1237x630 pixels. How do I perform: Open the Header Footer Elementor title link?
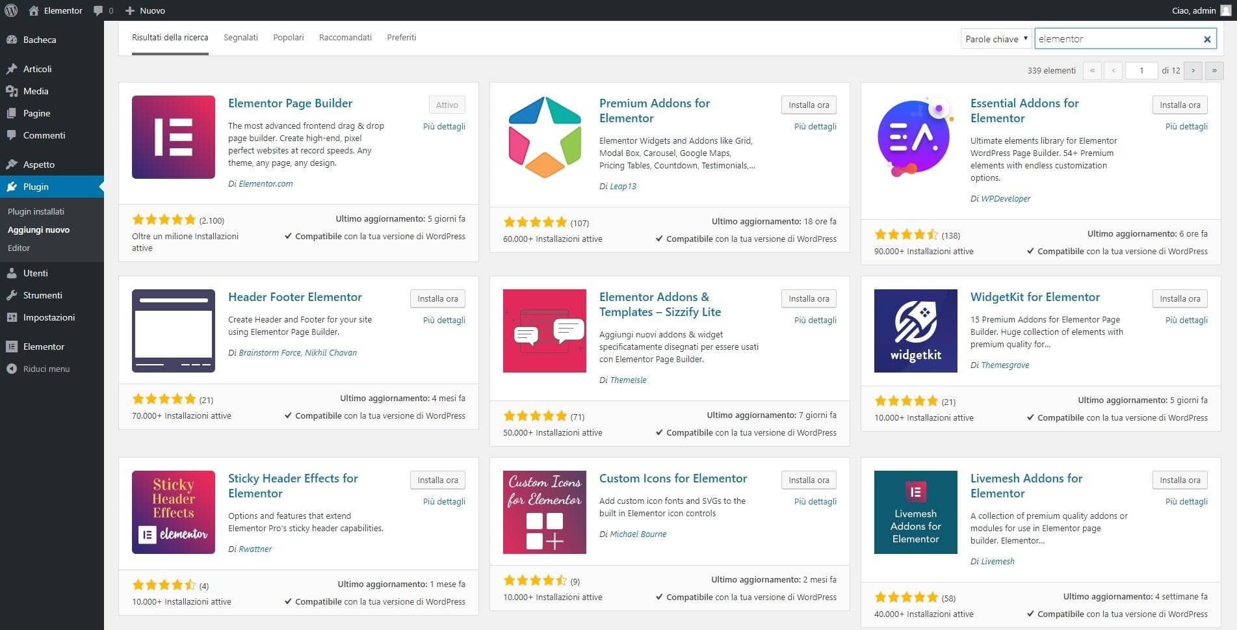click(x=295, y=296)
